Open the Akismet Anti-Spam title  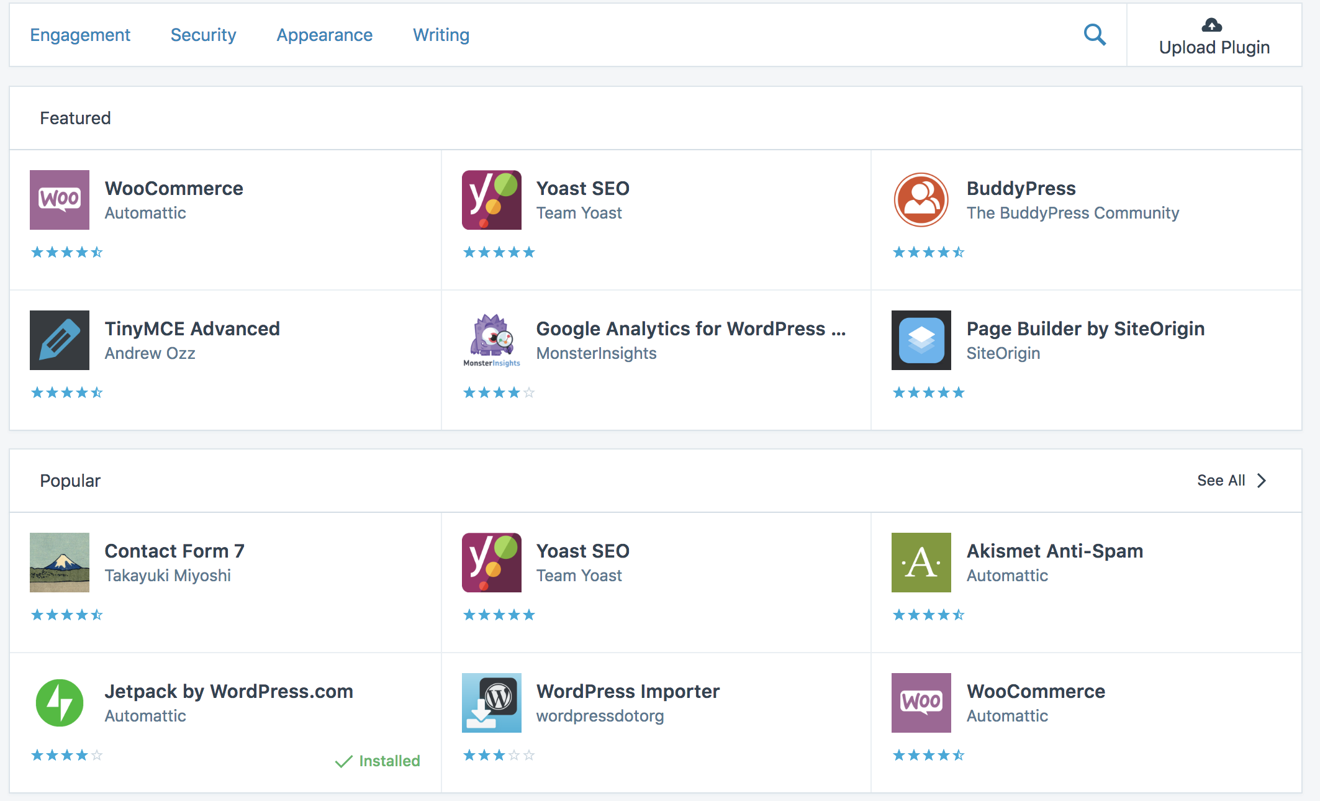click(1054, 551)
